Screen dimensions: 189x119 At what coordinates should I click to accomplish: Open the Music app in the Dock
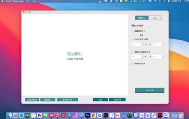pos(58,116)
